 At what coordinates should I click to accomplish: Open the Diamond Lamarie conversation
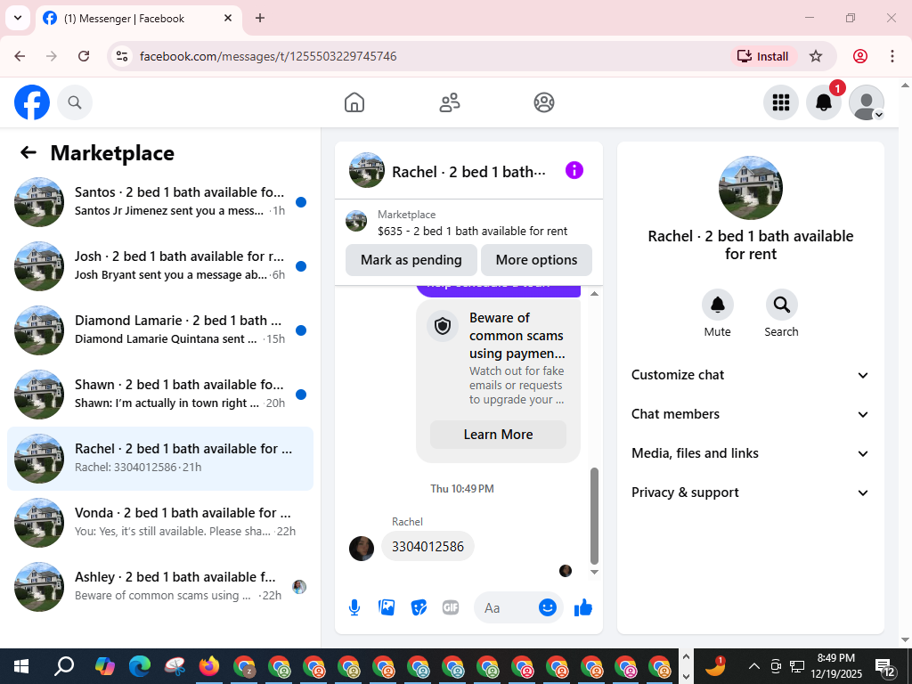160,330
